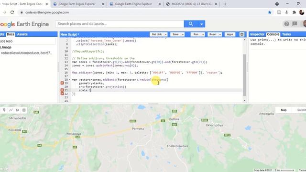The width and height of the screenshot is (306, 172).
Task: Click the error marker on line 19
Action: pos(62,83)
